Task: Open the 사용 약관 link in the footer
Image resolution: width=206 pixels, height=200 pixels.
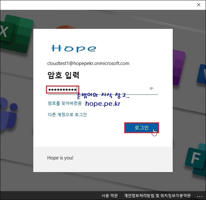Action: [110, 196]
